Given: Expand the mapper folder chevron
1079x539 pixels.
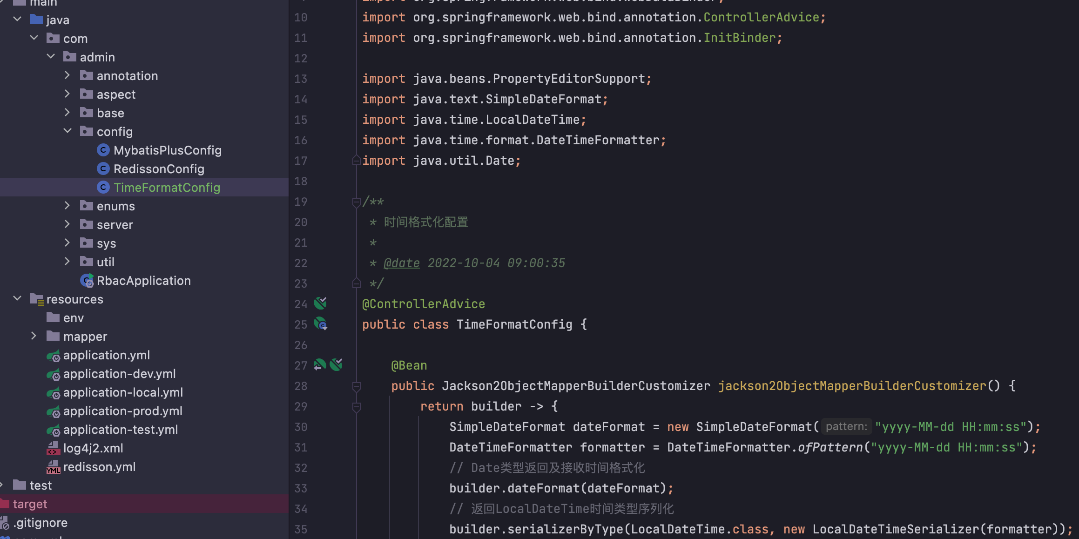Looking at the screenshot, I should click(x=34, y=336).
